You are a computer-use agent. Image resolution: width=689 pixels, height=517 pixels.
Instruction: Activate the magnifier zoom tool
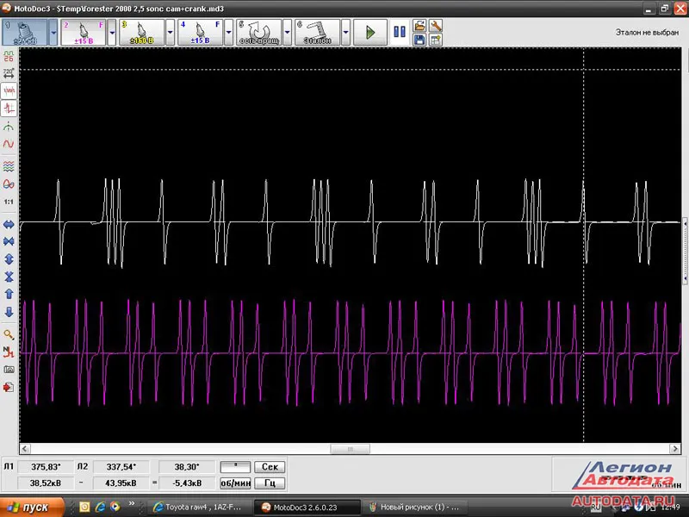click(x=9, y=334)
